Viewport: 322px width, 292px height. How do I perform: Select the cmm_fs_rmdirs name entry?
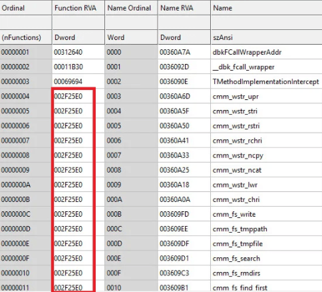(267, 273)
